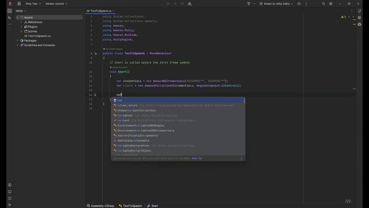Click Start in the bottom breadcrumb
369x208 pixels.
[152, 206]
